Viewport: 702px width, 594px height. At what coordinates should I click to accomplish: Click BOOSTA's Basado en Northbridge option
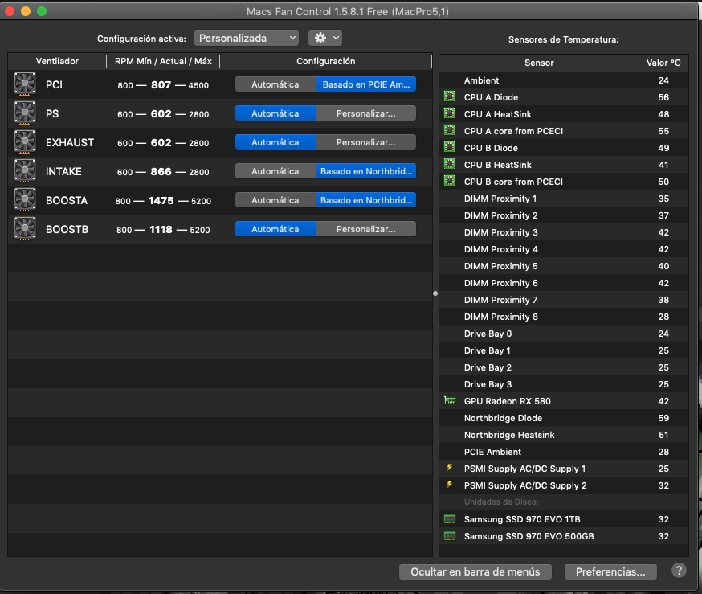pos(365,200)
